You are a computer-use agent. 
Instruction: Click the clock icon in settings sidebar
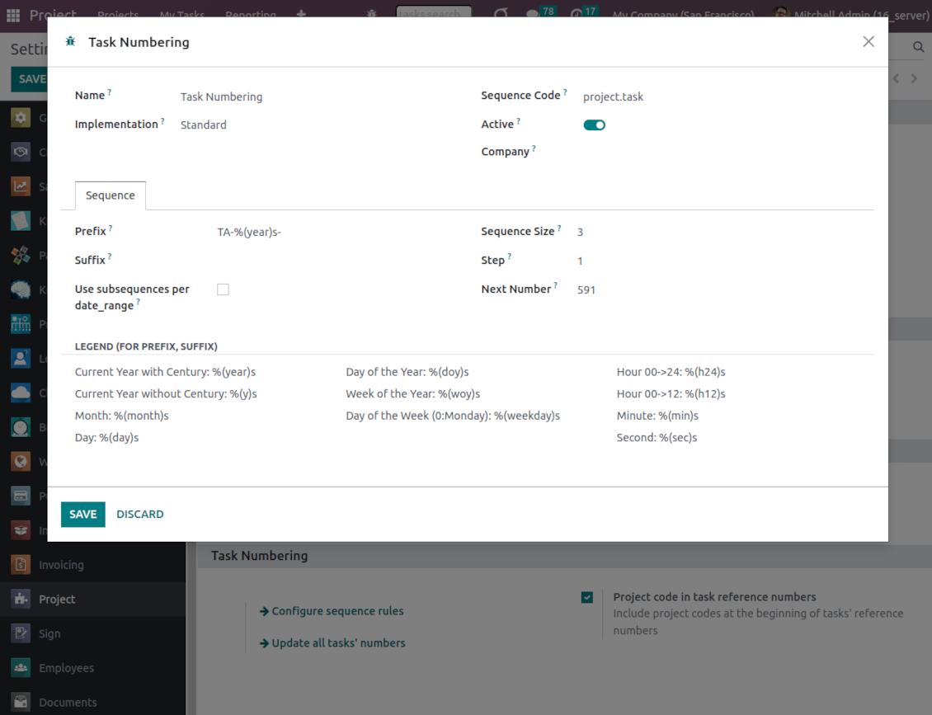(21, 427)
